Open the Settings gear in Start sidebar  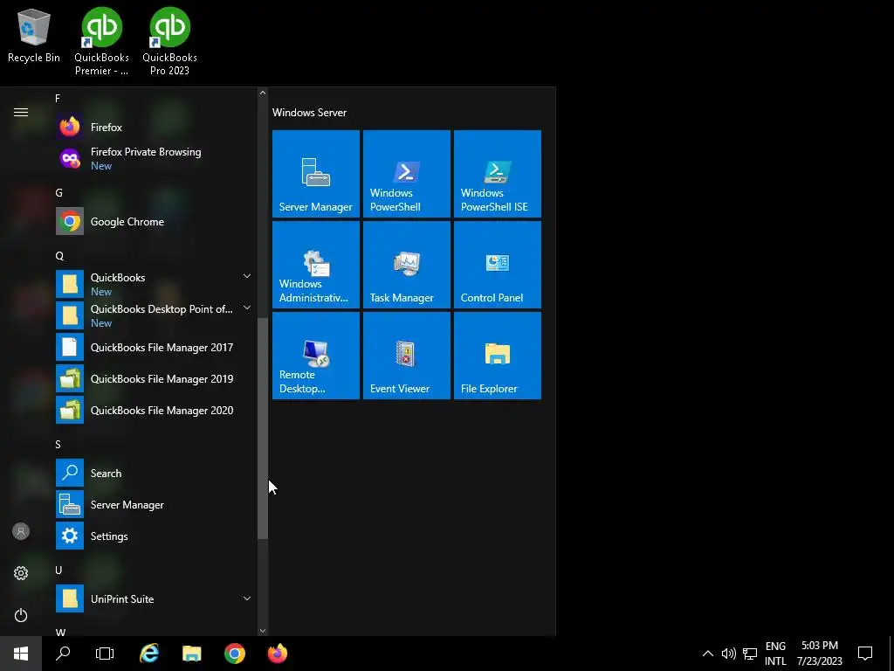coord(21,573)
